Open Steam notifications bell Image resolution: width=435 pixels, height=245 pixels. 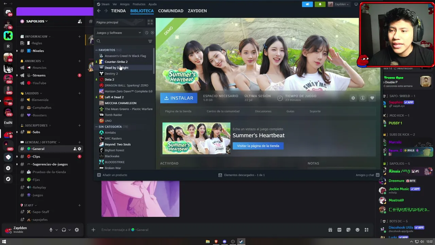tap(320, 4)
